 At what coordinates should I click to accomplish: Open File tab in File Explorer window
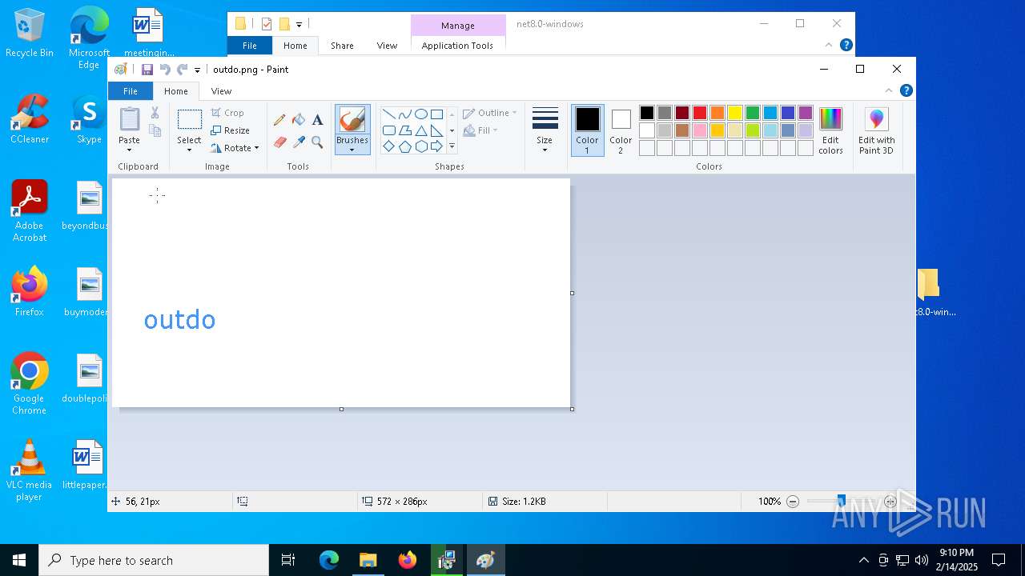point(250,46)
